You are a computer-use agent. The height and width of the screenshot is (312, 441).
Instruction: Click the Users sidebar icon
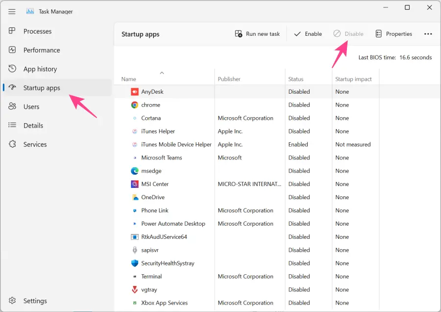point(12,106)
